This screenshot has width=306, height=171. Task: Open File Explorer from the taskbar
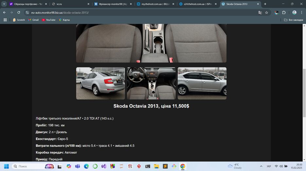156,166
